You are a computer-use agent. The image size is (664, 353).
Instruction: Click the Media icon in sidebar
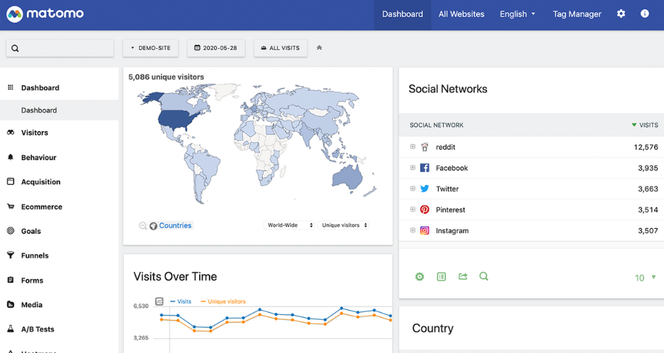(x=11, y=304)
